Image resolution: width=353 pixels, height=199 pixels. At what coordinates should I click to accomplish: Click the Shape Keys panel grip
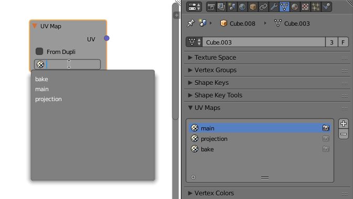coord(345,83)
